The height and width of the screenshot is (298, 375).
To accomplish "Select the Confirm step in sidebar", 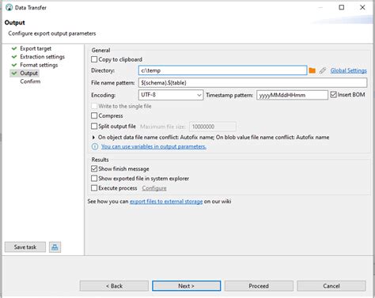I will point(30,81).
